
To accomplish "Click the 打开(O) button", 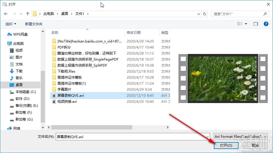I will [x=226, y=145].
